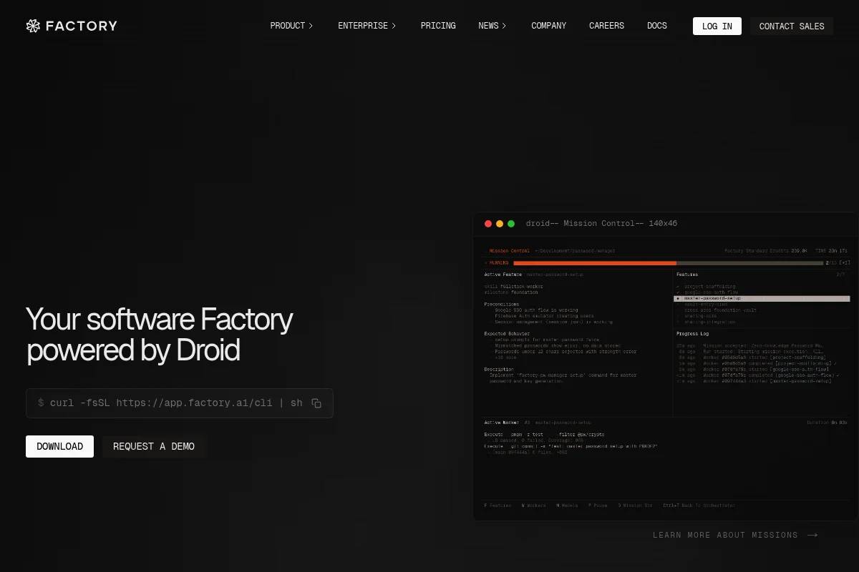Click the 'F Features' shortcut in the terminal footer
859x572 pixels.
point(498,506)
